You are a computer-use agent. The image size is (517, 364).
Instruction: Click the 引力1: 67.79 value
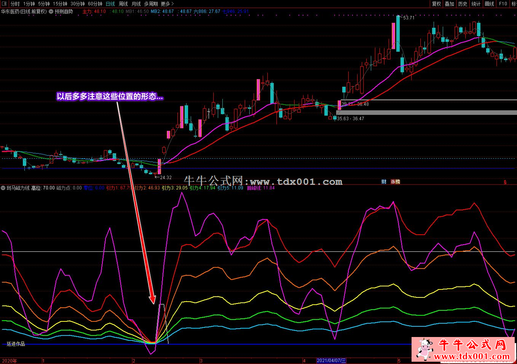[119, 188]
